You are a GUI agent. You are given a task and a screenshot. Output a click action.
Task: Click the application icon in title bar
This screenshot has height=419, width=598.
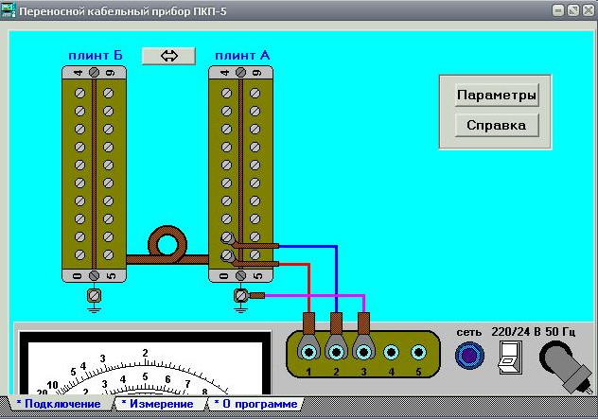(9, 10)
